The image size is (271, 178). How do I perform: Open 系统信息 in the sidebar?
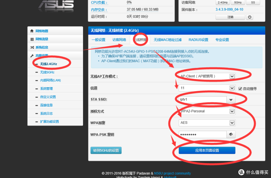pos(42,47)
